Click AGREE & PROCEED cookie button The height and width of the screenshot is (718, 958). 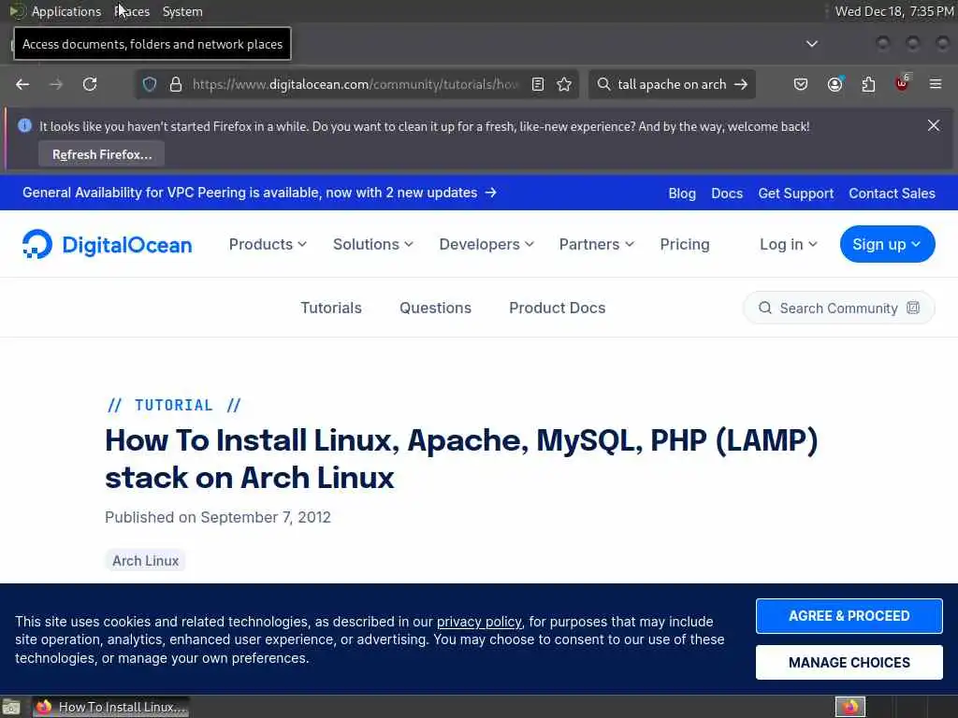[x=849, y=616]
